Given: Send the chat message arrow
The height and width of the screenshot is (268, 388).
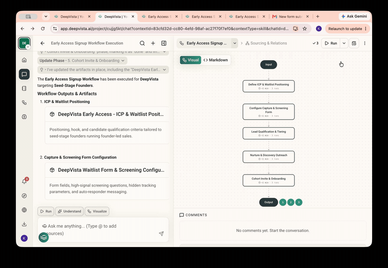Looking at the screenshot, I should (161, 233).
